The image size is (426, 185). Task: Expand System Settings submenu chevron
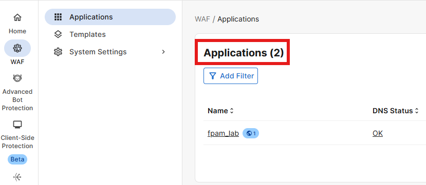pos(163,52)
